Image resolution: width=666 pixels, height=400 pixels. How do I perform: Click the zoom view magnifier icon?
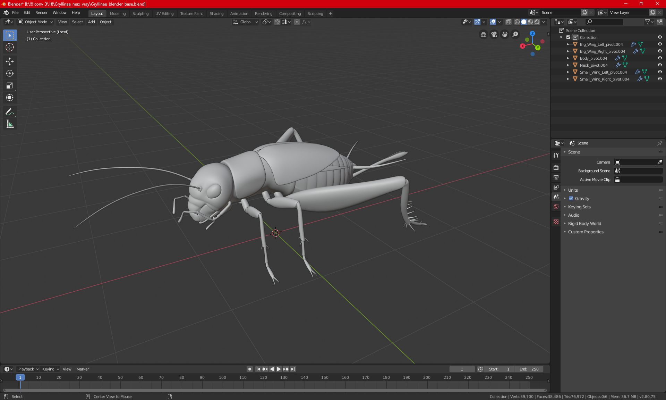[515, 34]
